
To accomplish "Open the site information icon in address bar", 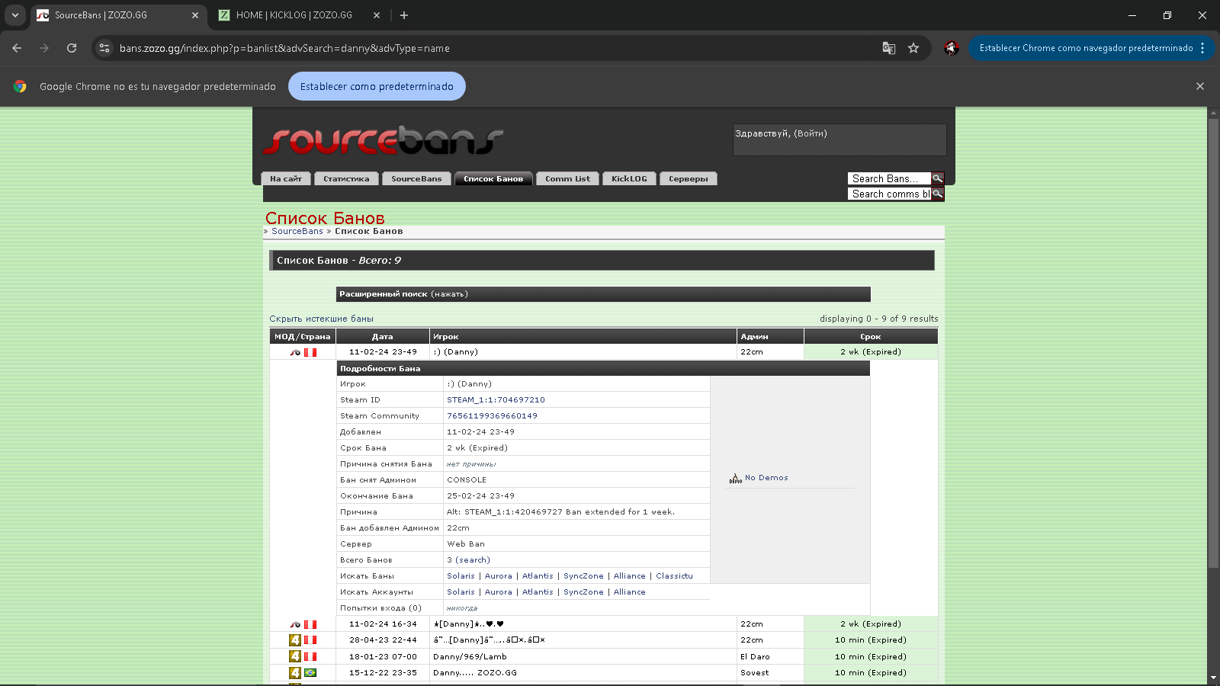I will 104,48.
